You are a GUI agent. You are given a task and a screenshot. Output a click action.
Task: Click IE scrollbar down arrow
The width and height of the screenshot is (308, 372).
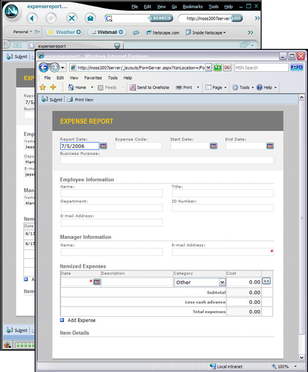[301, 357]
